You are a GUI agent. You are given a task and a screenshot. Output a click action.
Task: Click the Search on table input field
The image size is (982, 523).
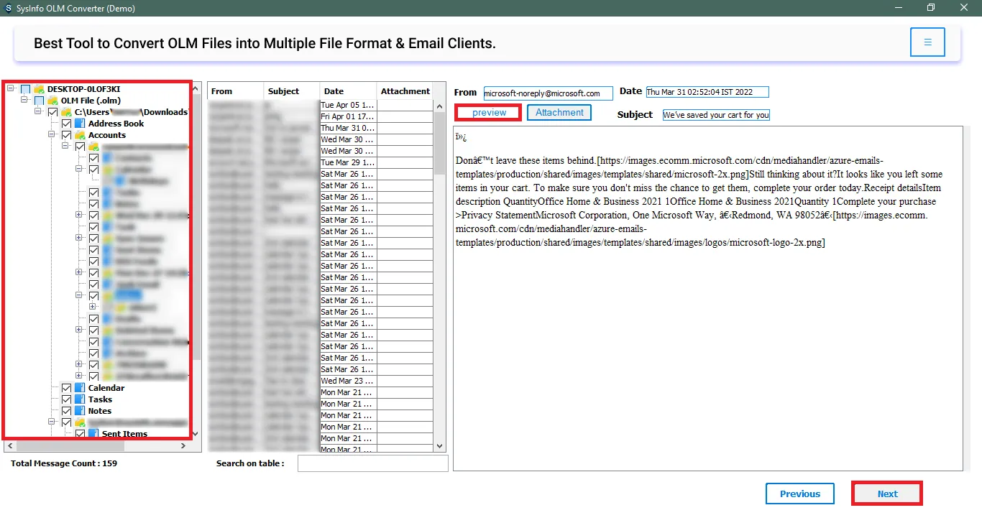tap(372, 463)
